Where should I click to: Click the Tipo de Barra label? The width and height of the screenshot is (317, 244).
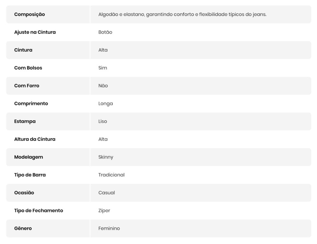[x=30, y=175]
